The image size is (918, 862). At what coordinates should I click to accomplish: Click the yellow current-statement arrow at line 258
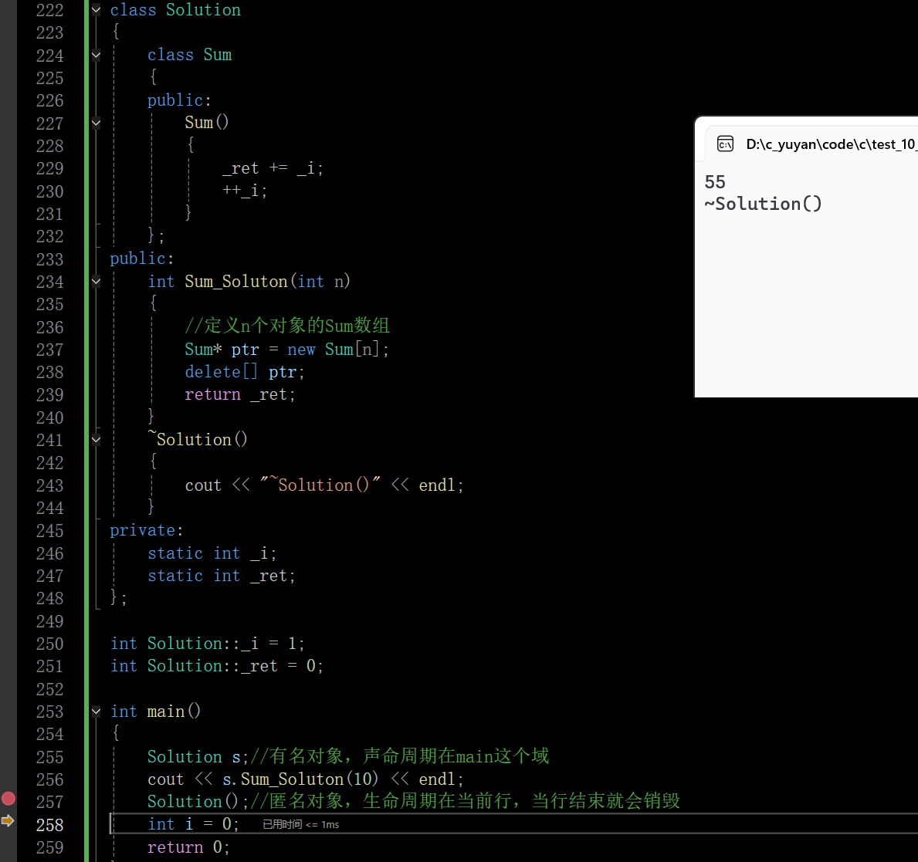tap(8, 820)
